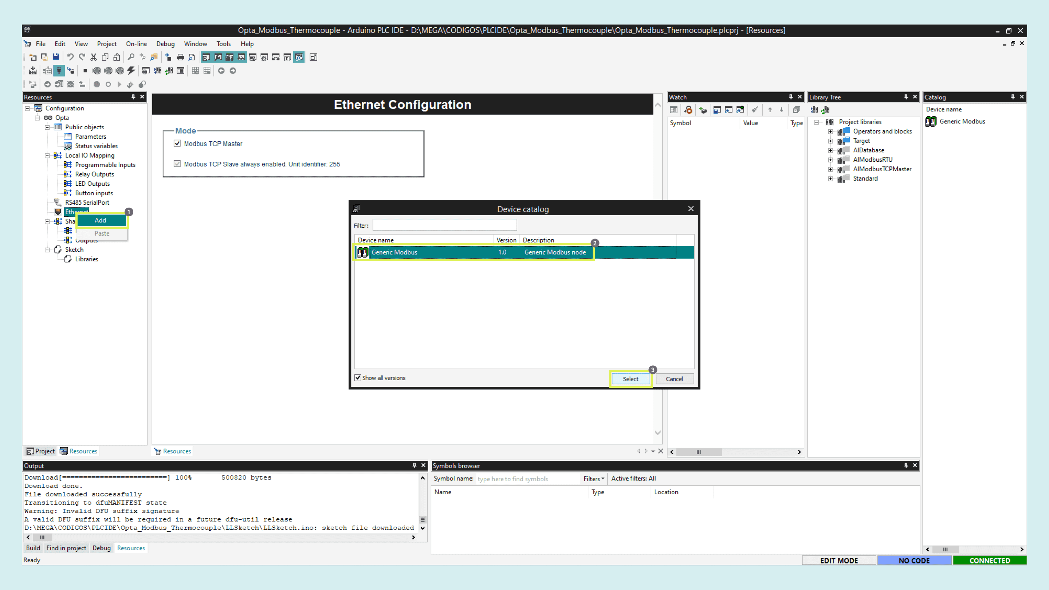Click the Cut scissors icon
The height and width of the screenshot is (590, 1049).
(94, 57)
